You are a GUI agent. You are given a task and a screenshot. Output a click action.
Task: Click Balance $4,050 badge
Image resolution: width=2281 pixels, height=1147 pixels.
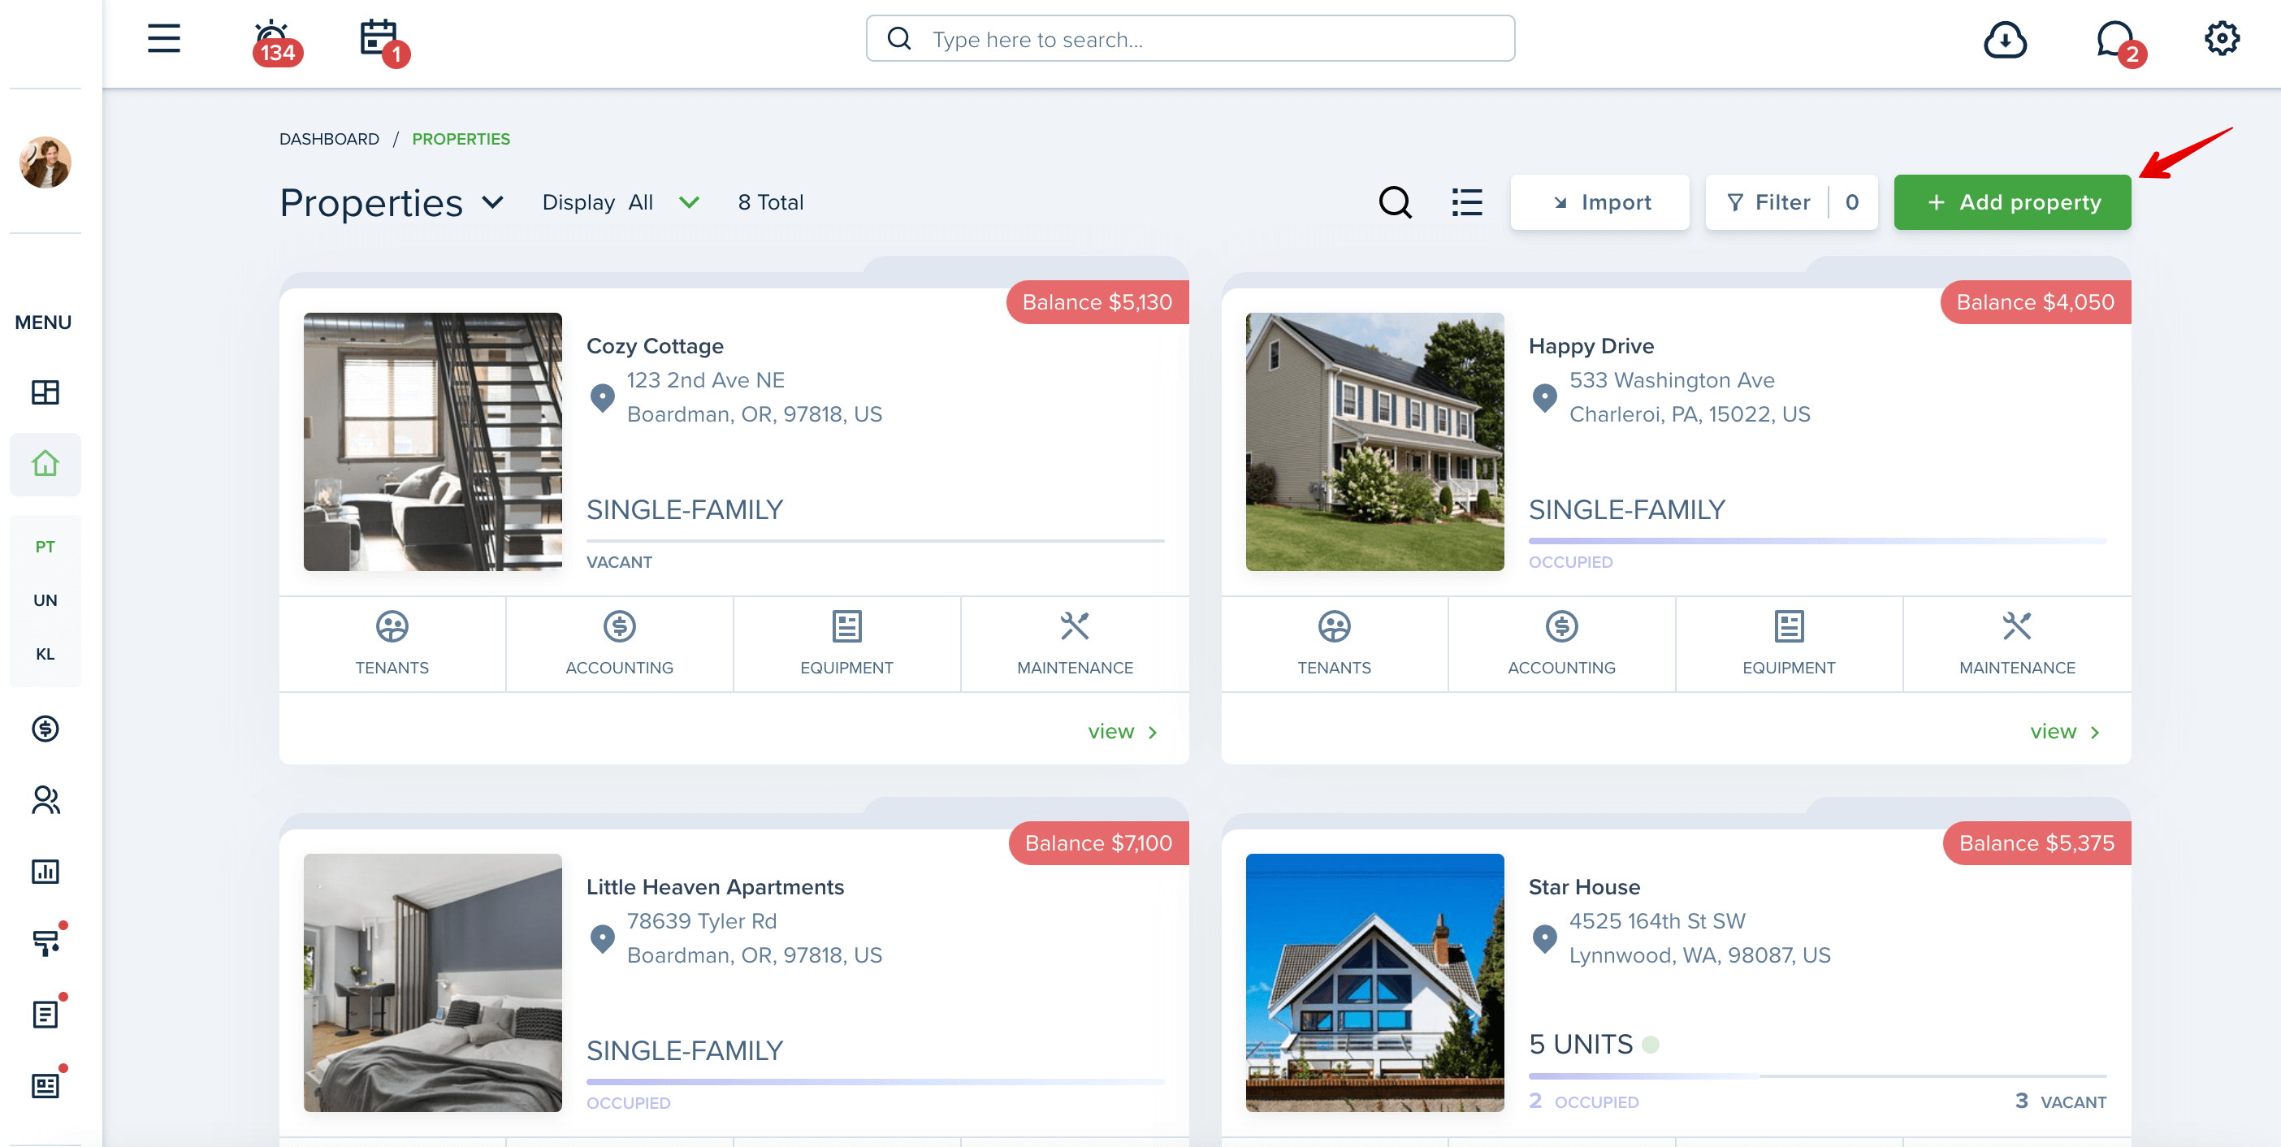click(x=2035, y=302)
